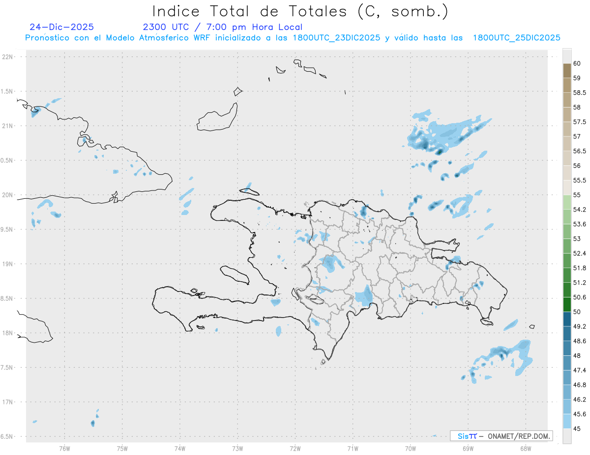Click the "46.8" value on the color scale
Viewport: 590px width, 455px height.
coord(580,385)
